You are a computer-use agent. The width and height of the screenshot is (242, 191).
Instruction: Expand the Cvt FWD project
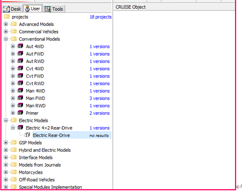tap(13, 76)
